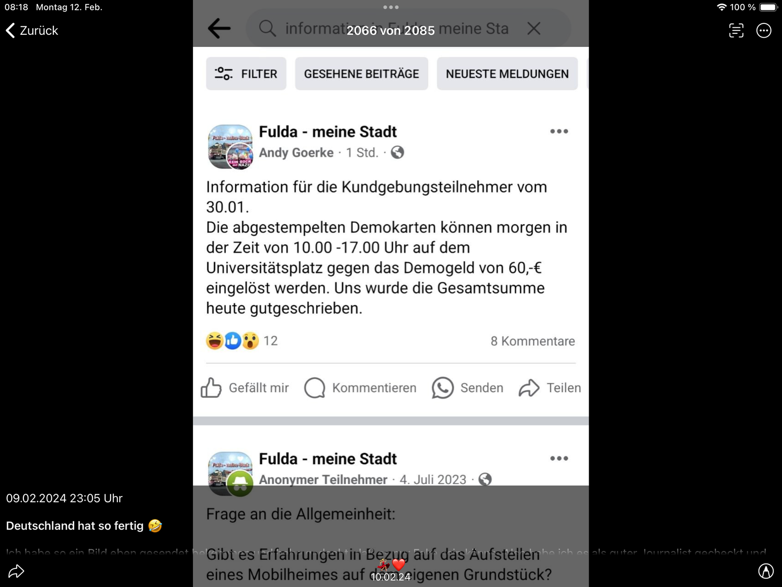Send the post via WhatsApp Senden
This screenshot has height=587, width=782.
click(468, 388)
